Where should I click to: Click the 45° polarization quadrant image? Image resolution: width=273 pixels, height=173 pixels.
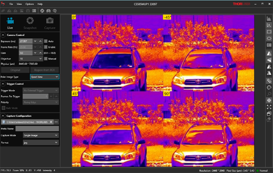(x=118, y=129)
